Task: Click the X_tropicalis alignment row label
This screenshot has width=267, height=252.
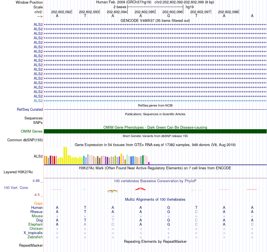Action: coord(33,233)
